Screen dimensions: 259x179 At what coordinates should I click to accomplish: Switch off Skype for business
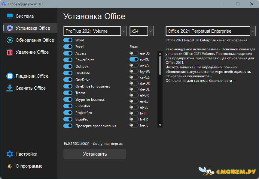pos(68,99)
